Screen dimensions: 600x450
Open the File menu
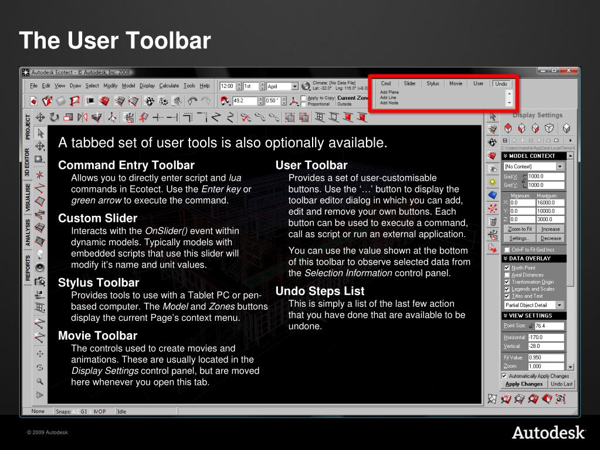(33, 86)
